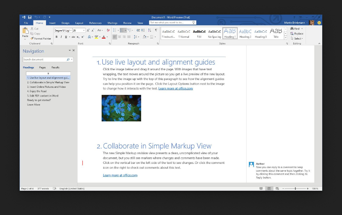Apply the No Spacing style

pos(214,33)
